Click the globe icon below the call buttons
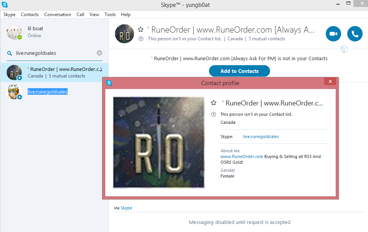Screen dimensions: 368x232 [344, 49]
